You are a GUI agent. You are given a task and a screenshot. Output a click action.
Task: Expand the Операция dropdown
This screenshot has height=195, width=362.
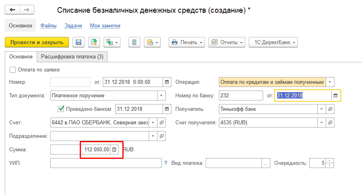coord(330,82)
